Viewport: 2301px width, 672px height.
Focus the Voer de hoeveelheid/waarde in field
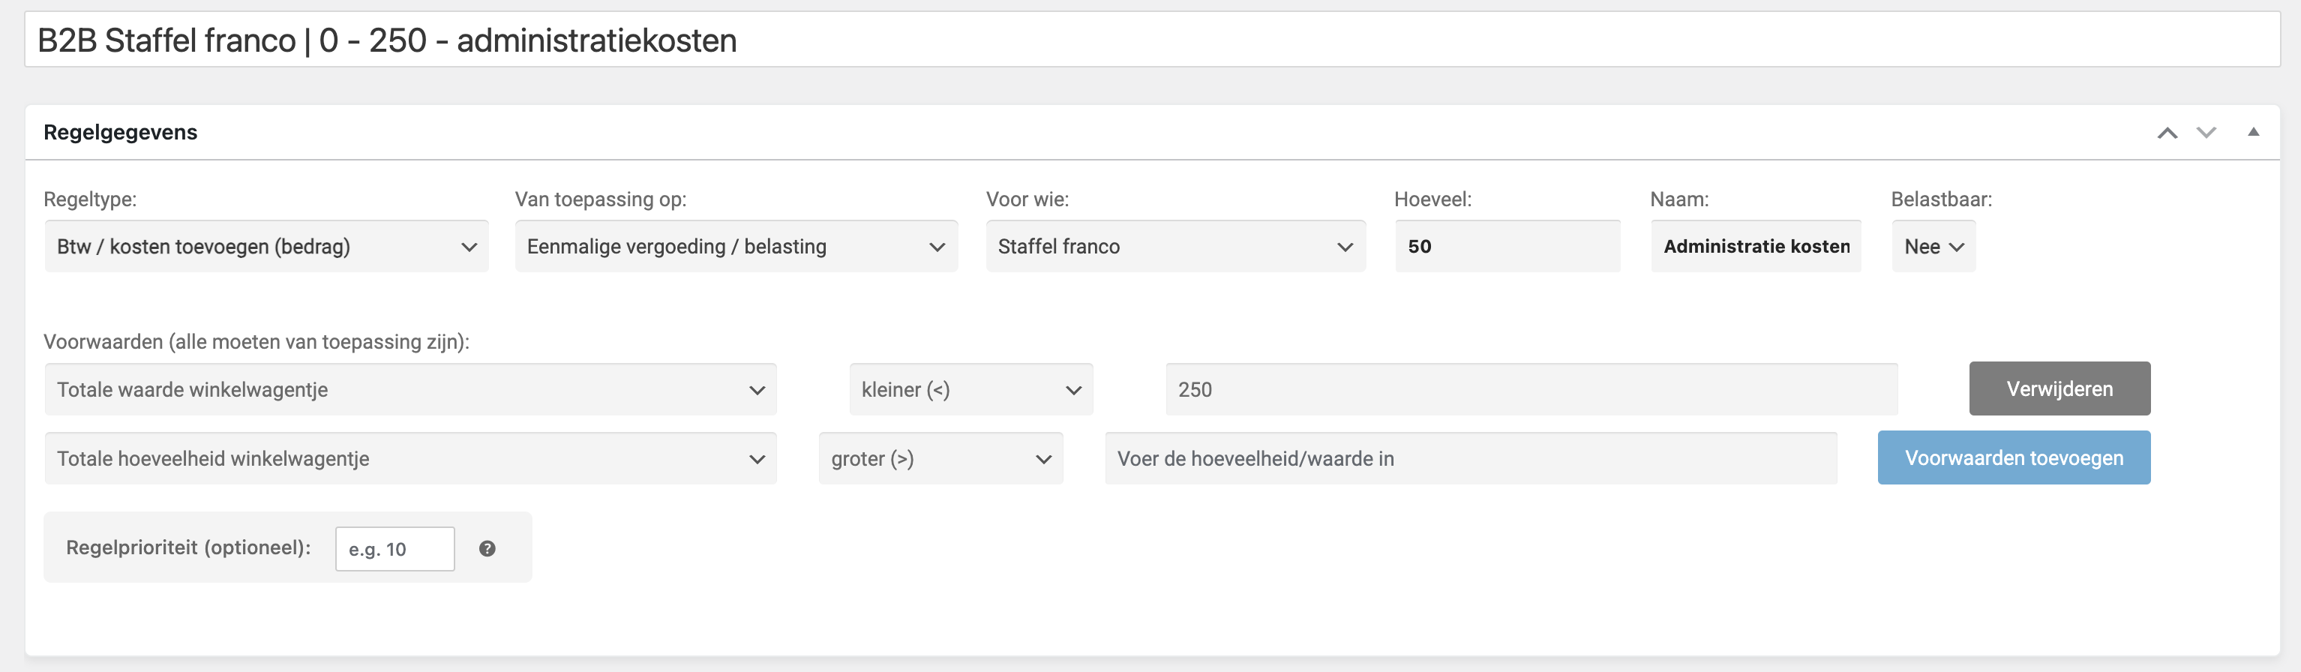pos(1471,458)
